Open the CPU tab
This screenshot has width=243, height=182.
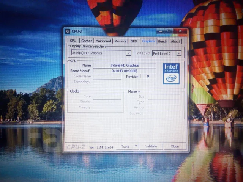point(73,41)
